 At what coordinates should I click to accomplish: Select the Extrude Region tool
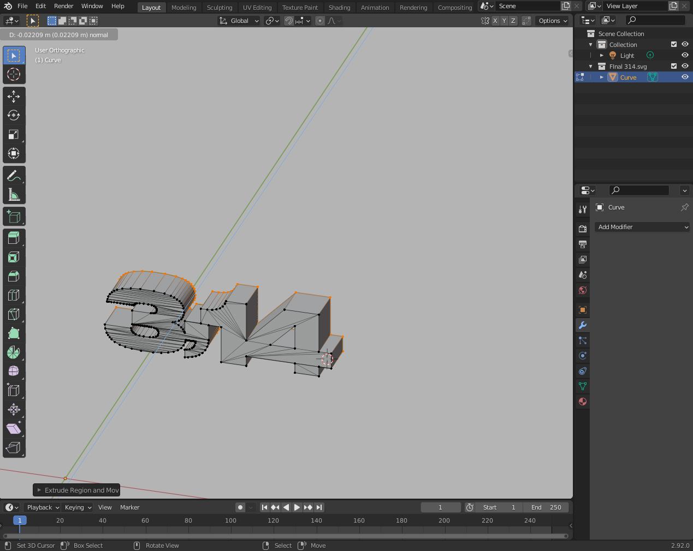(14, 238)
